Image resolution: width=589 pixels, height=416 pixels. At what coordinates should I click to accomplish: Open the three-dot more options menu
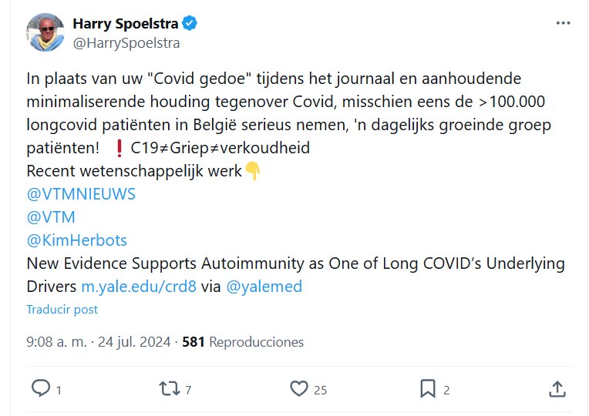tap(564, 23)
